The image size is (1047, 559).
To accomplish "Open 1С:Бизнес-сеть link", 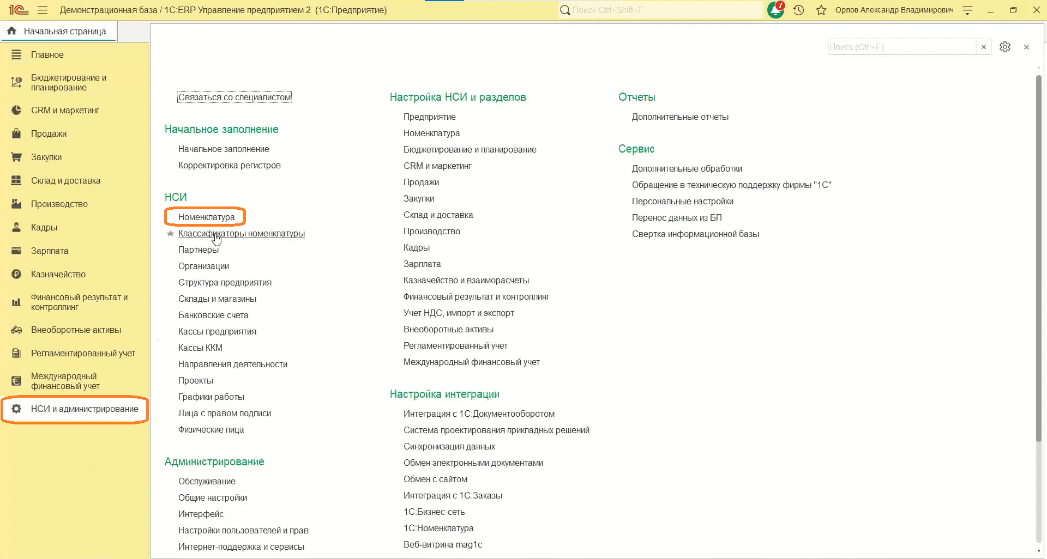I will [x=434, y=512].
